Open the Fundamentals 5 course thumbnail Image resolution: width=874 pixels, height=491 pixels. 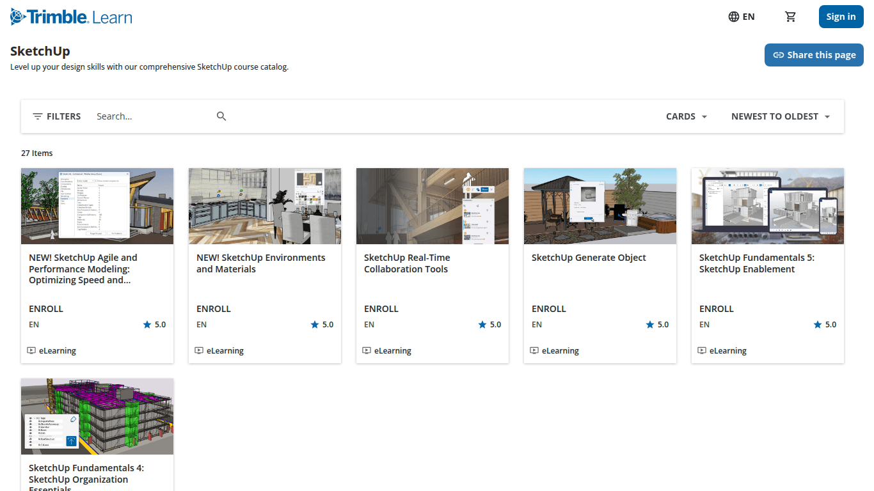point(768,206)
